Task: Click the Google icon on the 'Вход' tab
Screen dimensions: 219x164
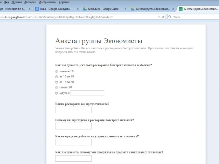Action: point(37,9)
